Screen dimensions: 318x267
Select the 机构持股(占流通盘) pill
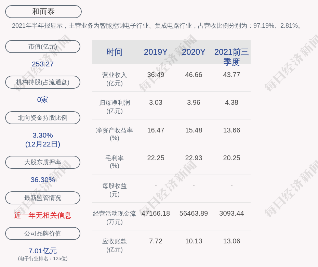click(x=43, y=82)
